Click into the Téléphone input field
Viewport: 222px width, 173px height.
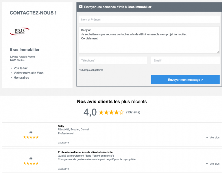coord(113,60)
